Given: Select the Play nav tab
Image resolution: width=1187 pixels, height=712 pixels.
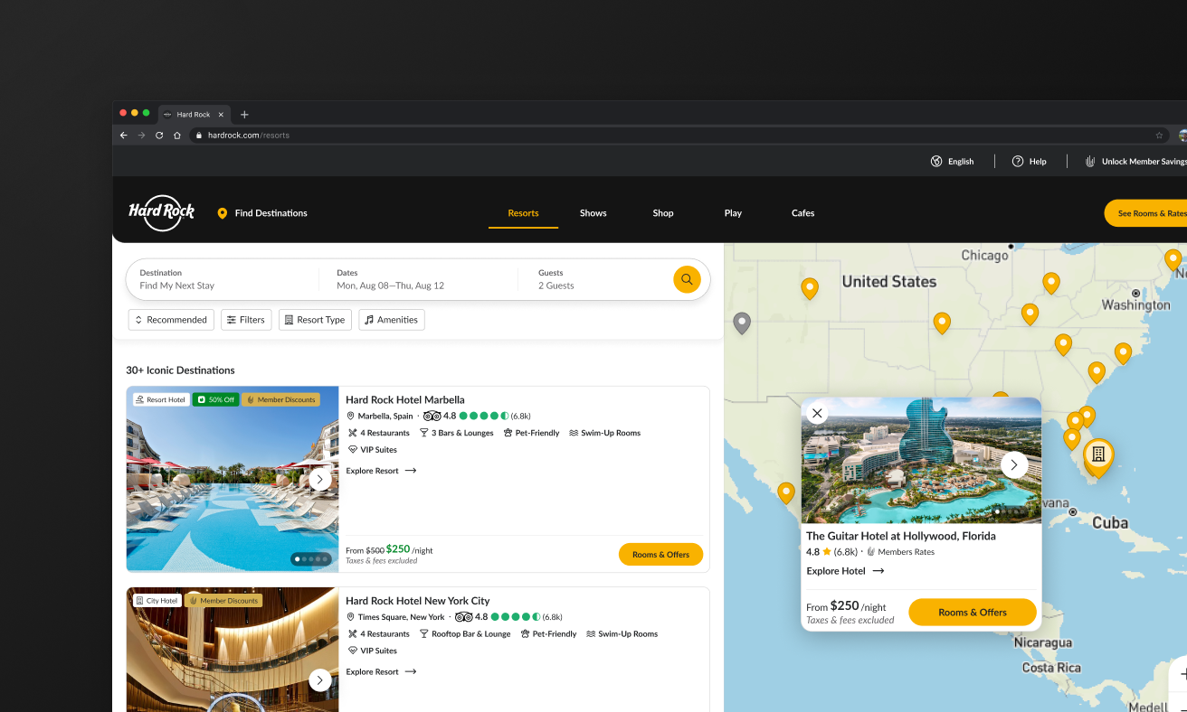Looking at the screenshot, I should [x=733, y=213].
